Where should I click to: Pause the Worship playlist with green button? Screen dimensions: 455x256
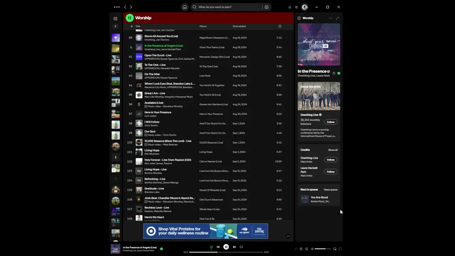tap(129, 18)
